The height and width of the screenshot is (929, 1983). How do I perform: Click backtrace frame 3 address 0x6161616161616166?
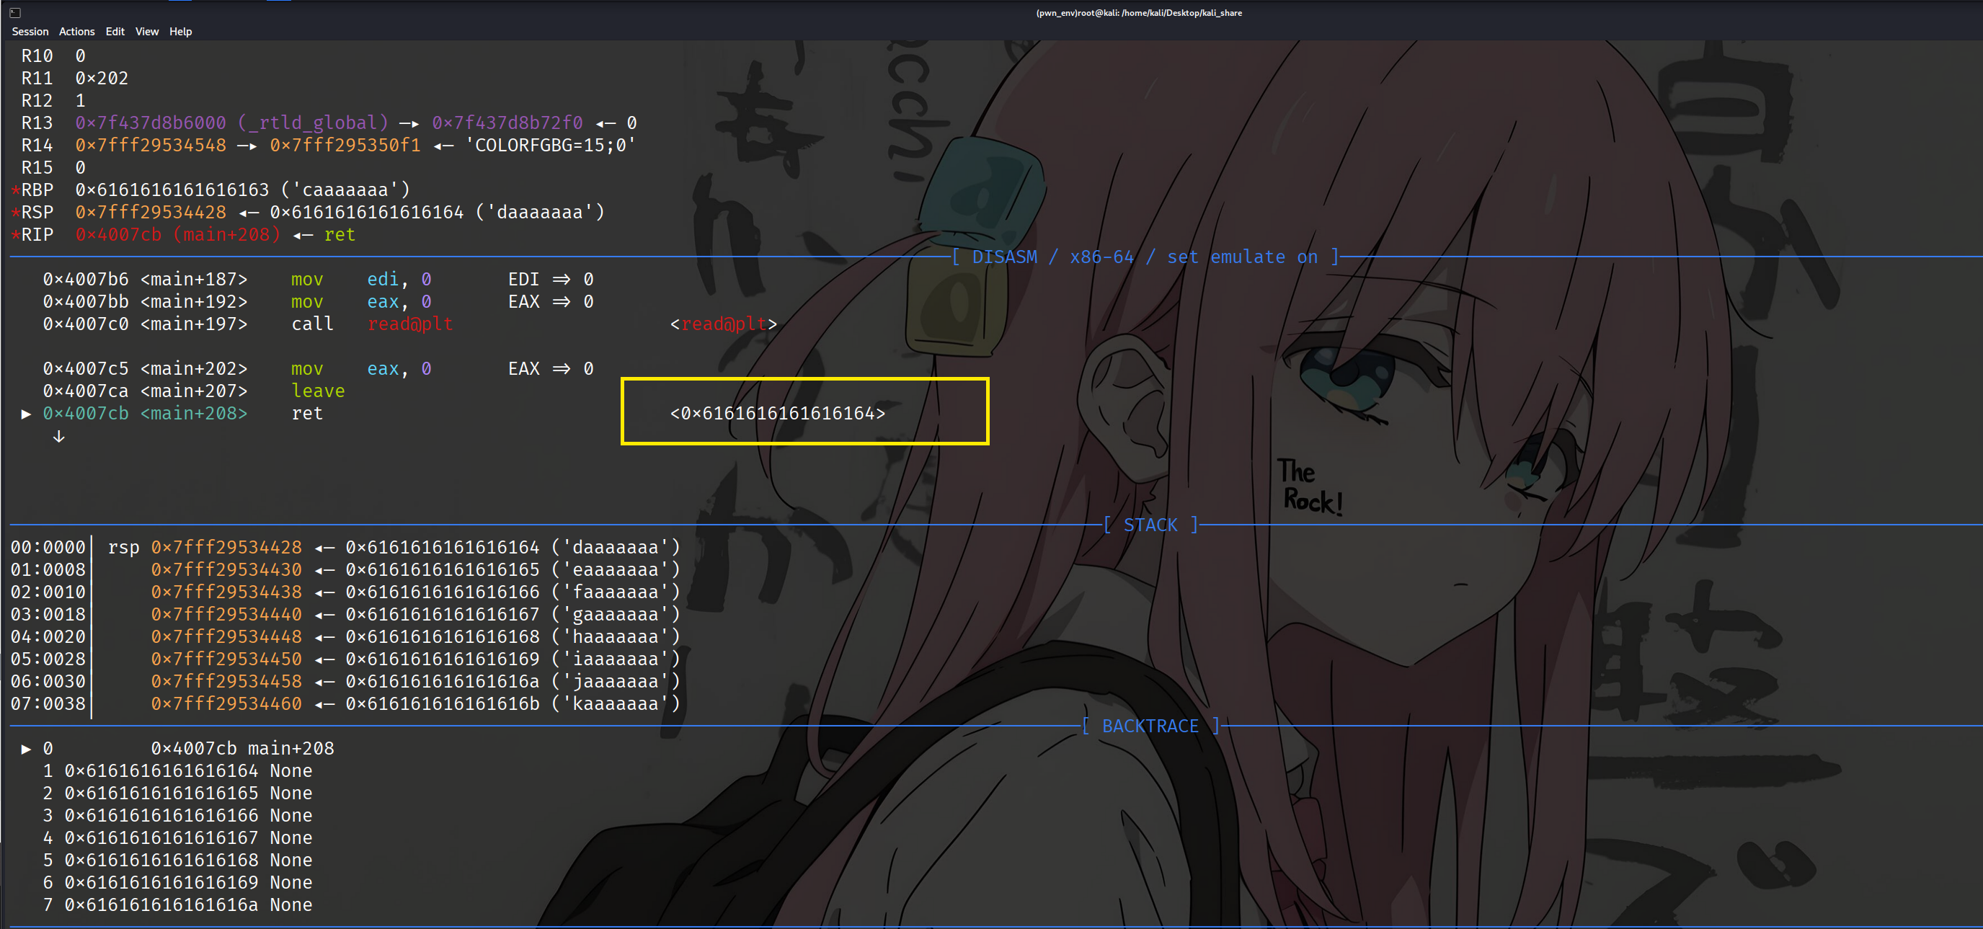(x=161, y=815)
